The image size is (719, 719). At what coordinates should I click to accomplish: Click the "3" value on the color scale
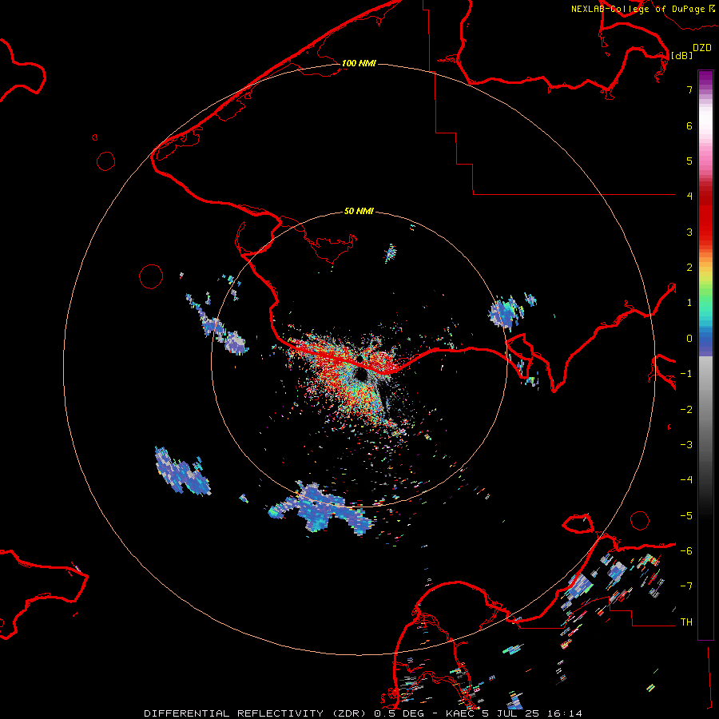pyautogui.click(x=689, y=232)
